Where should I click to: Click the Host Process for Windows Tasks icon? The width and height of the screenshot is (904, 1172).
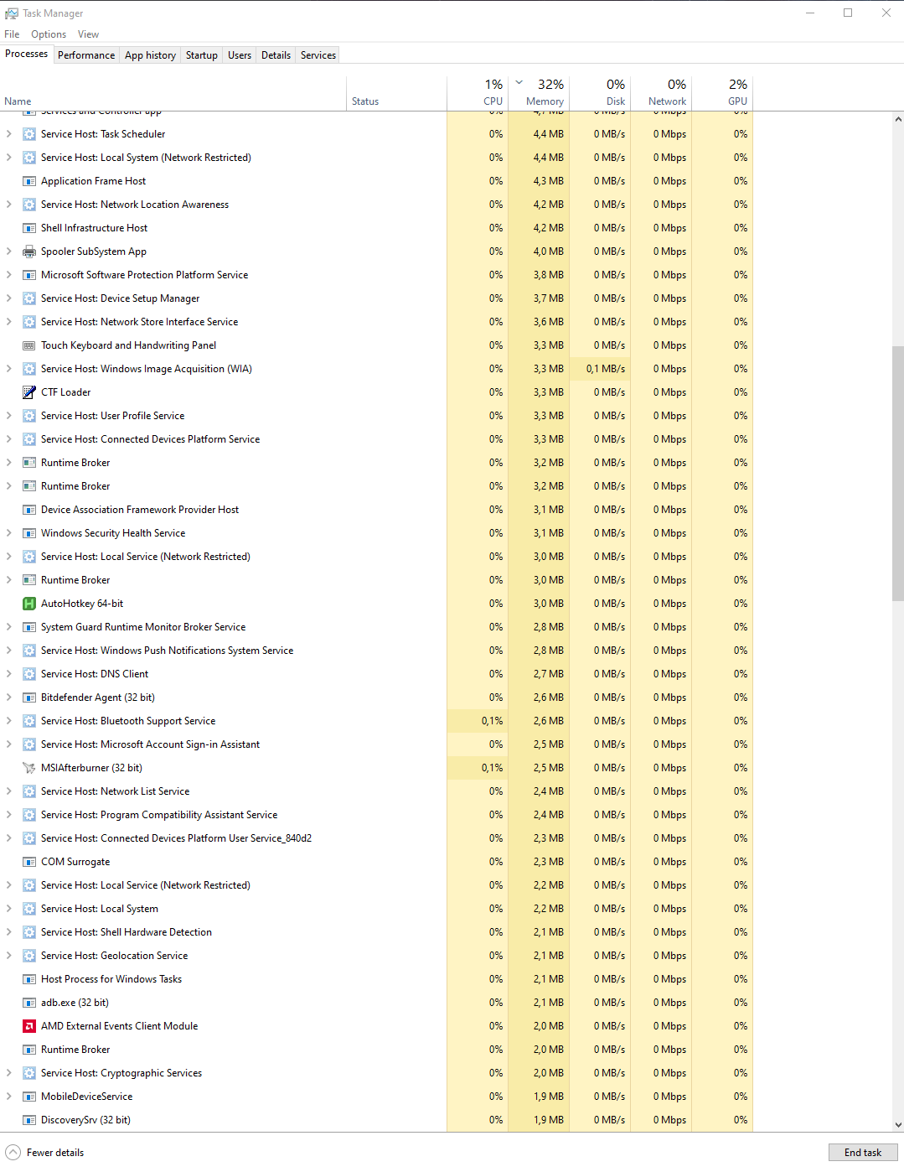click(x=29, y=979)
